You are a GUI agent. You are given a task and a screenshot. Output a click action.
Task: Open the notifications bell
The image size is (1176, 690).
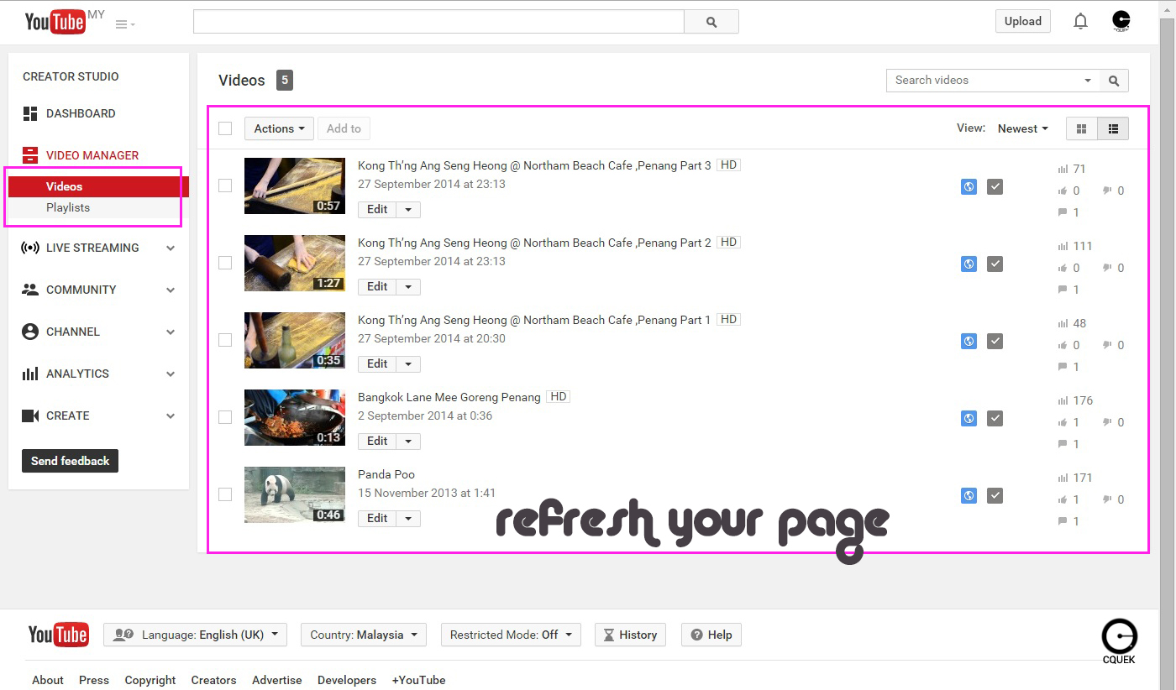tap(1081, 22)
